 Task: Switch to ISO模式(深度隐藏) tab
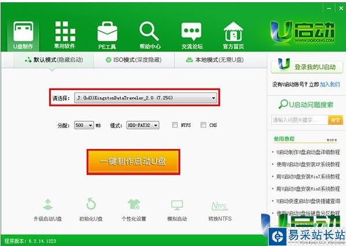click(x=134, y=60)
